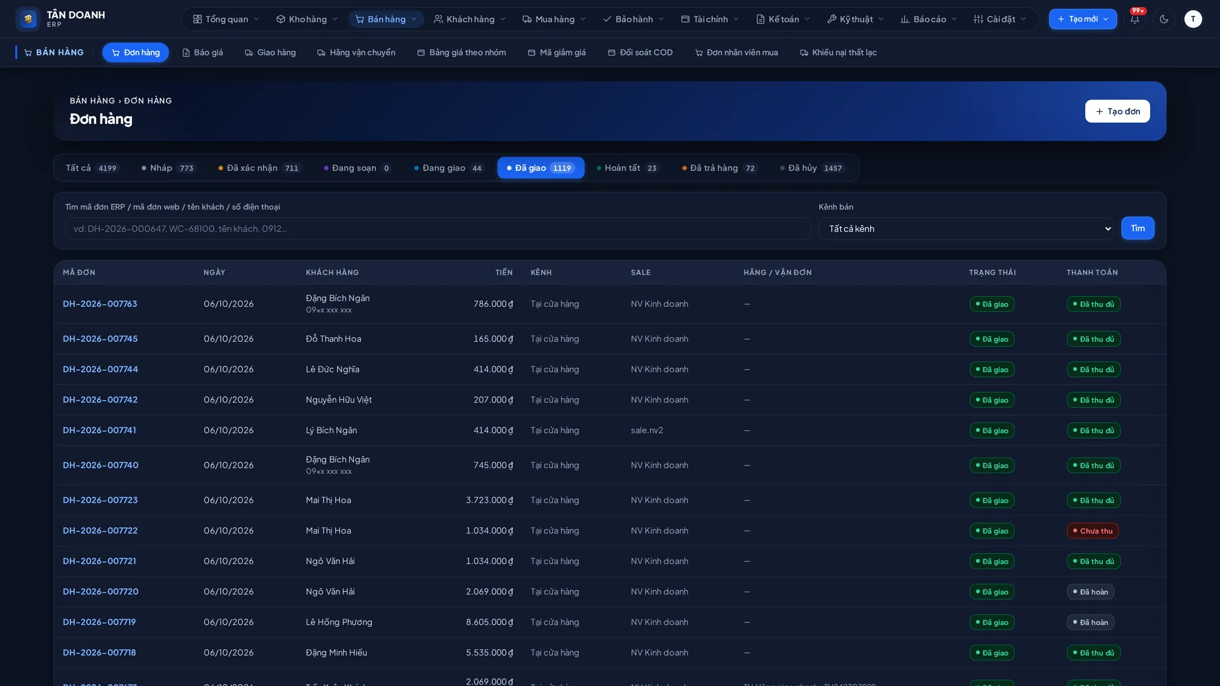Image resolution: width=1220 pixels, height=686 pixels.
Task: Switch to the Đã hủy status tab
Action: (x=812, y=168)
